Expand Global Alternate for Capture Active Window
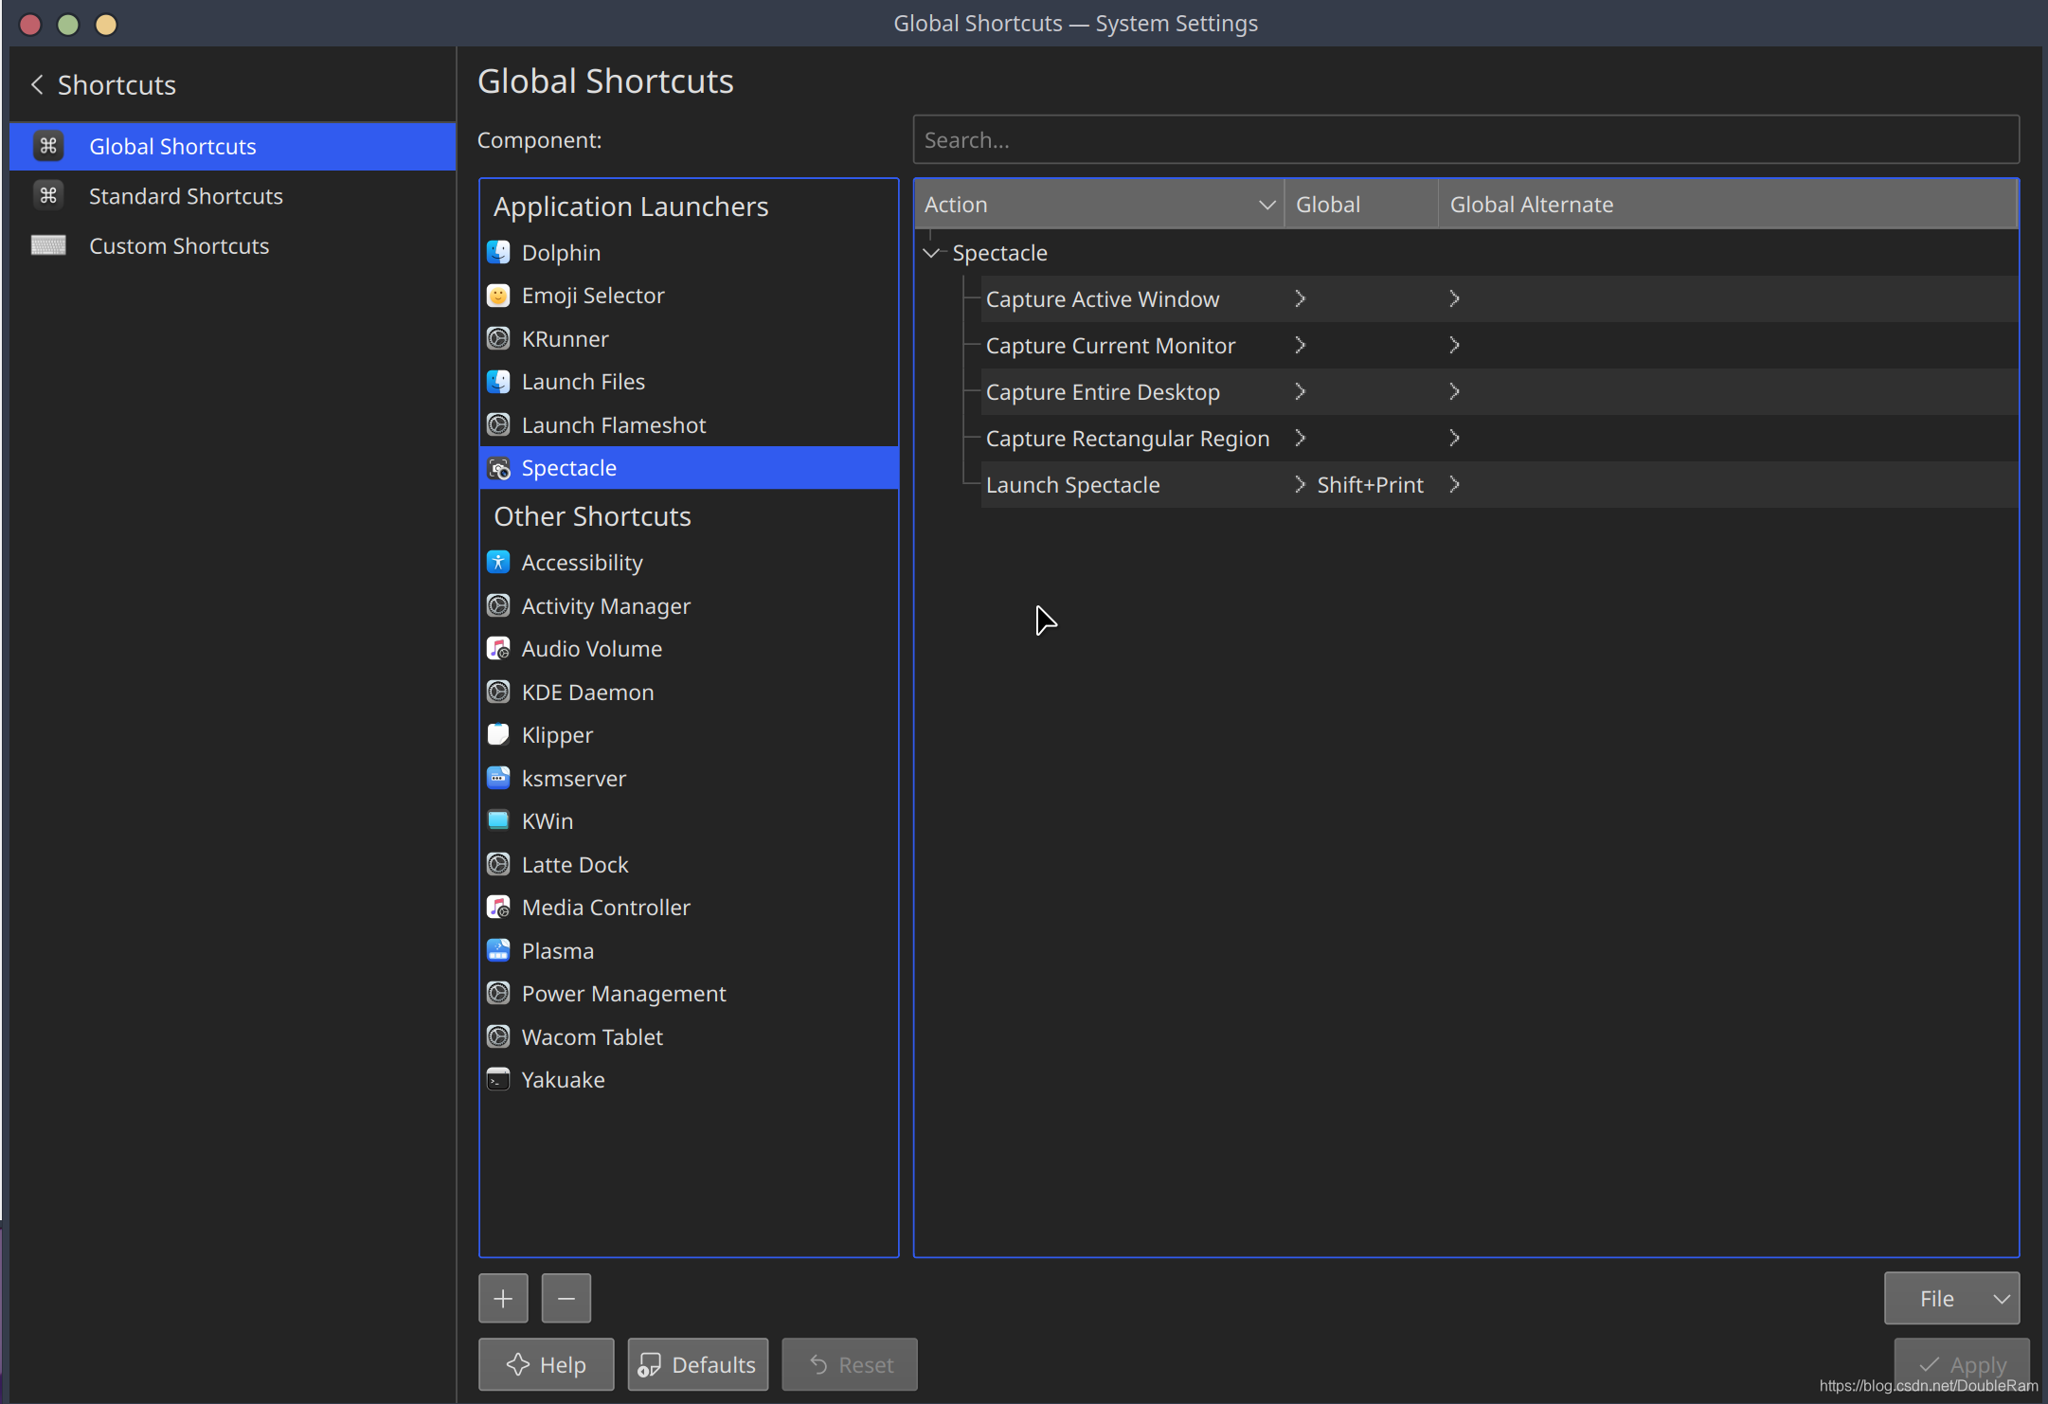 (1455, 298)
